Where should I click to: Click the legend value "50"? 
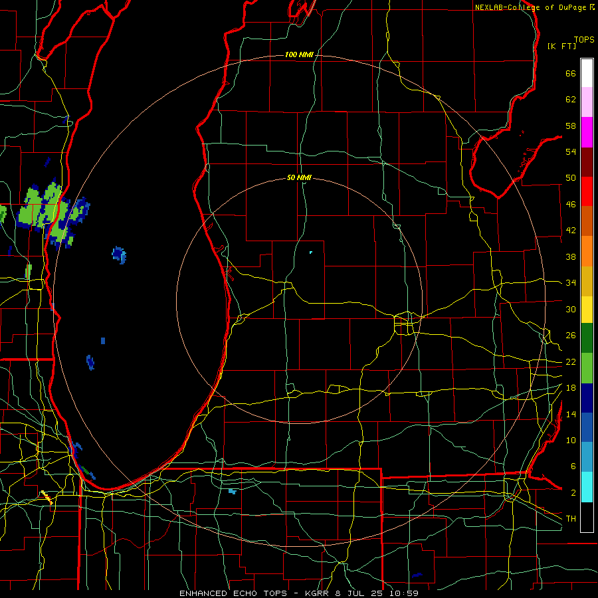coord(571,178)
